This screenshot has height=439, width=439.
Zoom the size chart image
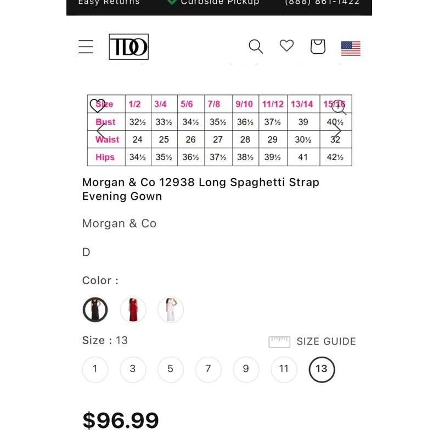pyautogui.click(x=339, y=106)
